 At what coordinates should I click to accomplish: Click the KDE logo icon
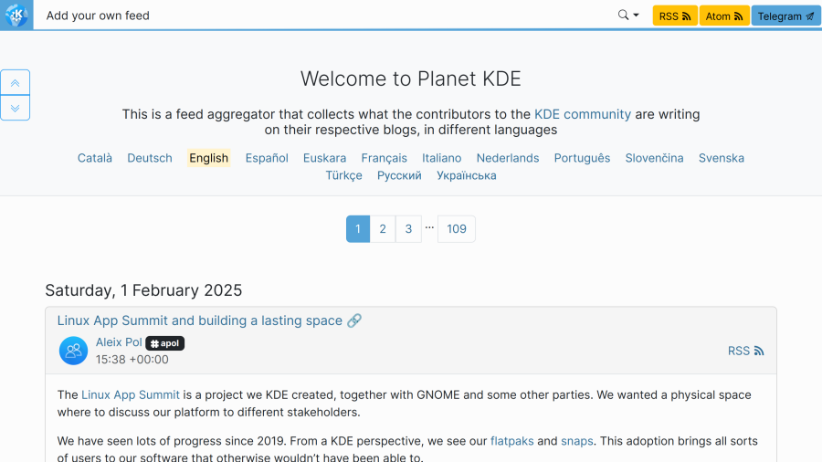(x=16, y=16)
